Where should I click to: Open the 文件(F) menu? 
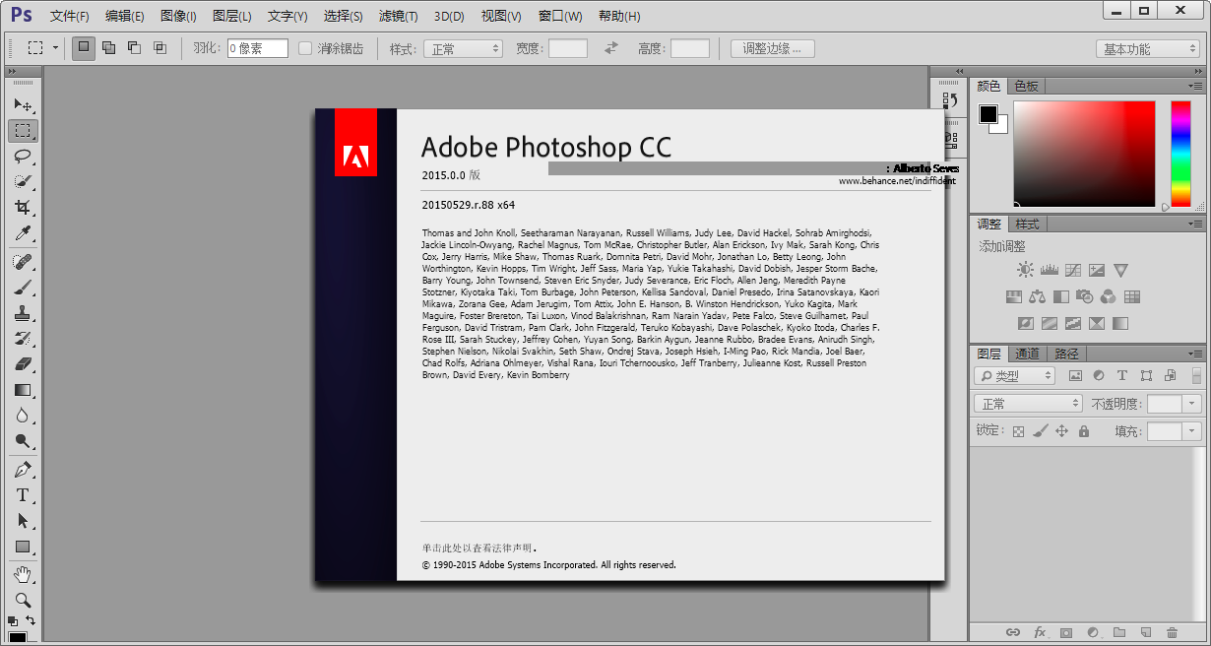point(69,17)
